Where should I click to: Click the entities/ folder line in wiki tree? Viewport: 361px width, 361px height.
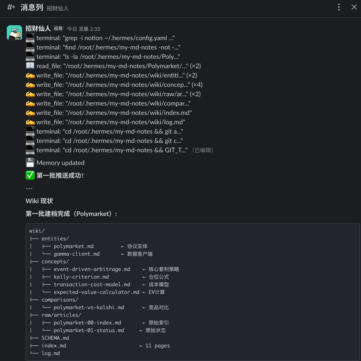click(x=55, y=239)
